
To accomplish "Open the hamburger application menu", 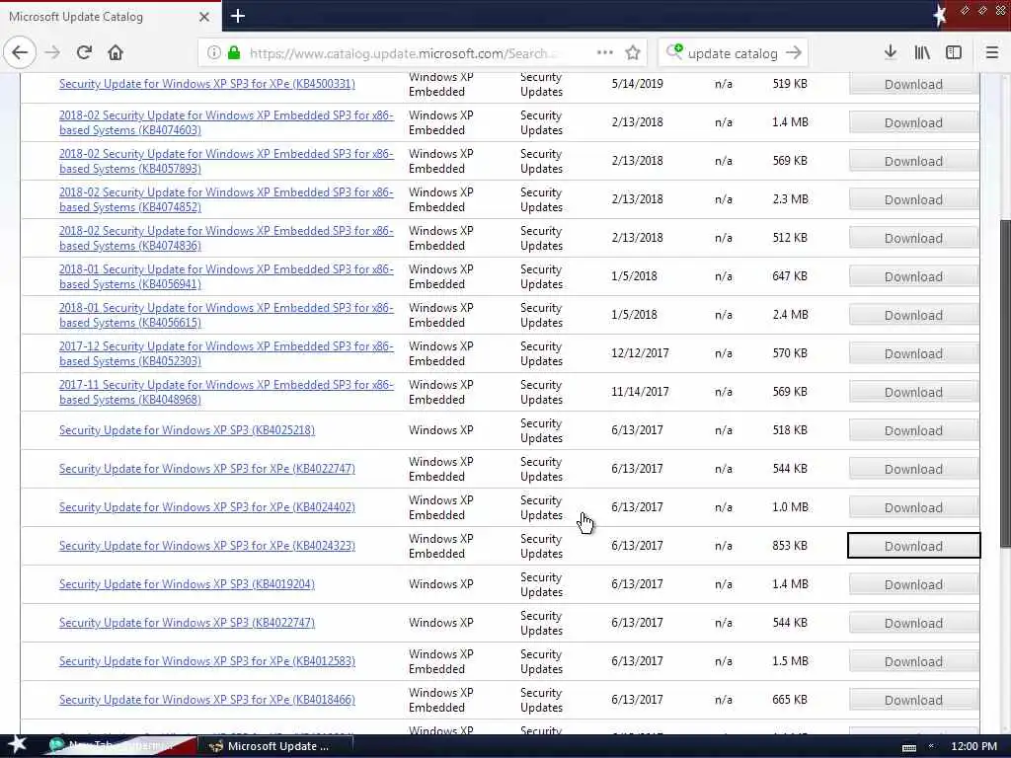I will click(991, 53).
